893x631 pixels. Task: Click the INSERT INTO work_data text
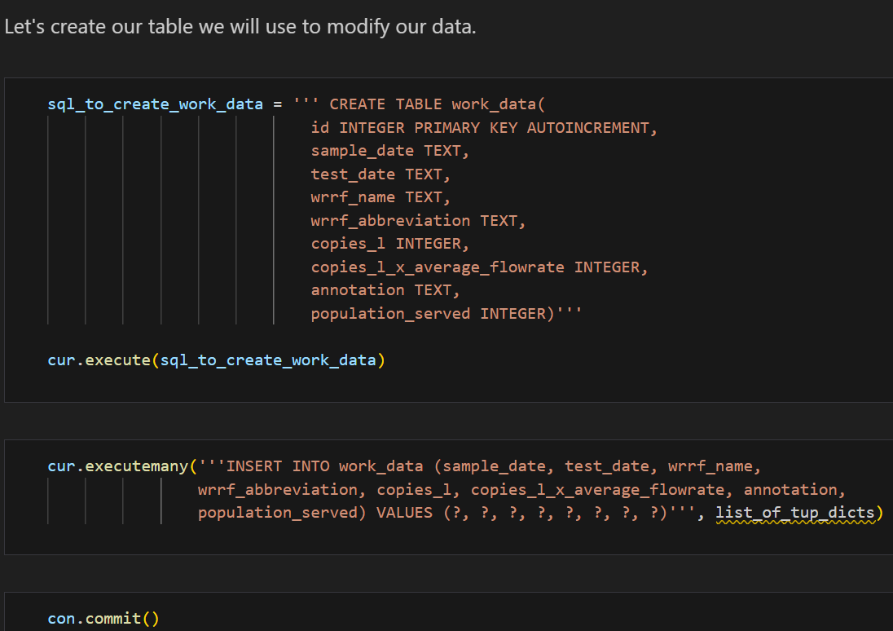tap(324, 467)
